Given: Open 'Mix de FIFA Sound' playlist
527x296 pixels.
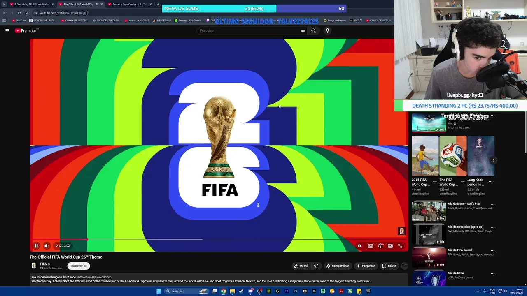Looking at the screenshot, I should point(429,257).
